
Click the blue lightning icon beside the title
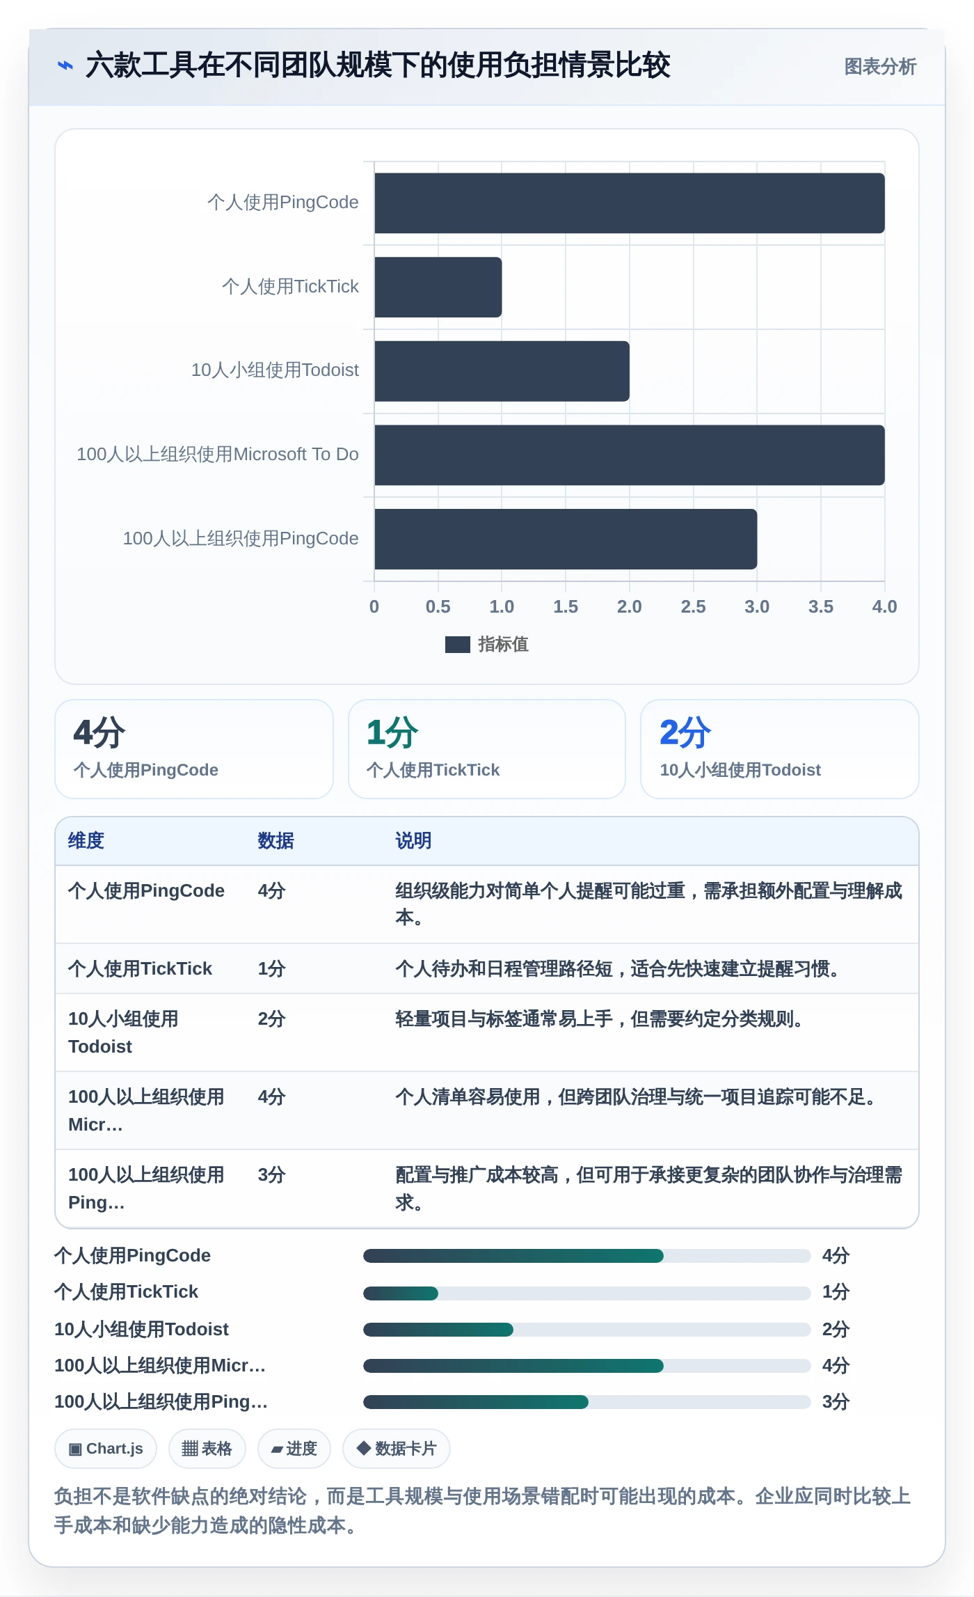coord(65,65)
